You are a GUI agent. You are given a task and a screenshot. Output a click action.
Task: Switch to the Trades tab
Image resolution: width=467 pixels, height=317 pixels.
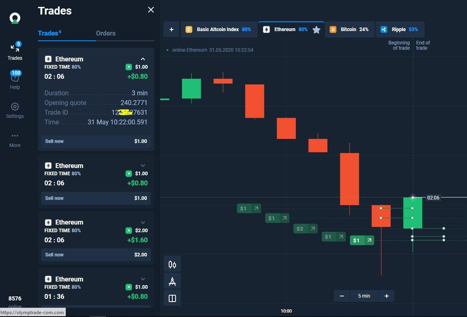click(49, 33)
